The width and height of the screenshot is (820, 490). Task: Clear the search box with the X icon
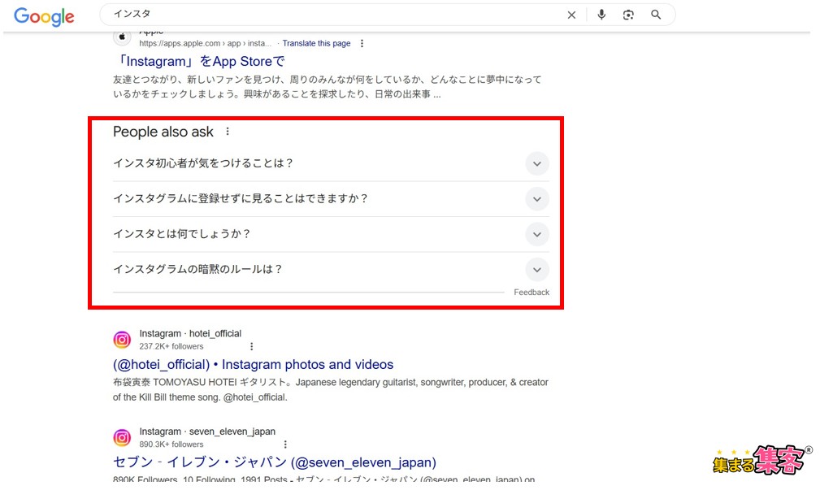coord(571,15)
